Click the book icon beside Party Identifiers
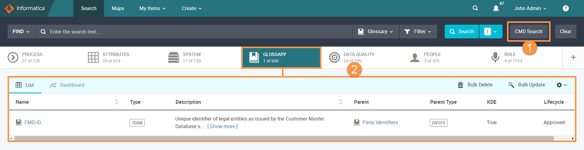The height and width of the screenshot is (150, 584). tap(357, 122)
